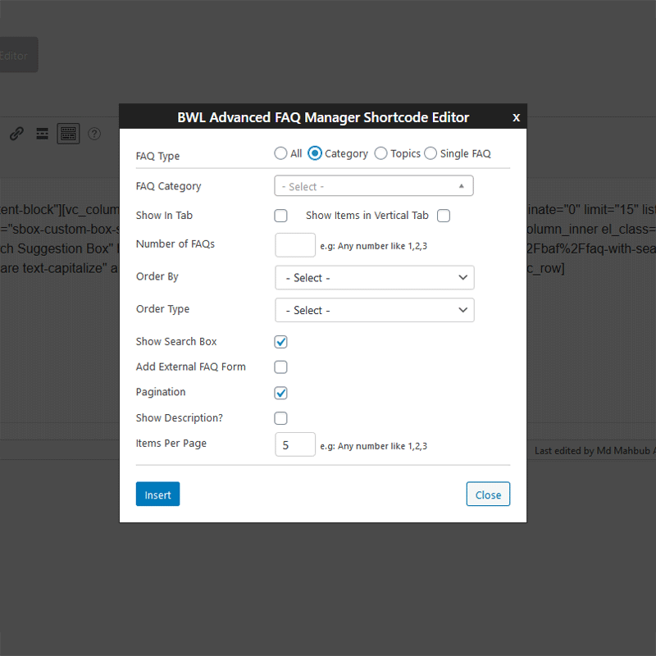The image size is (656, 656).
Task: Expand the Order By dropdown
Action: pos(374,277)
